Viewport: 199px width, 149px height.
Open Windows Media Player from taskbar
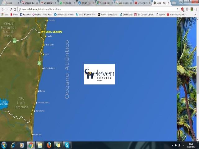pos(22,145)
